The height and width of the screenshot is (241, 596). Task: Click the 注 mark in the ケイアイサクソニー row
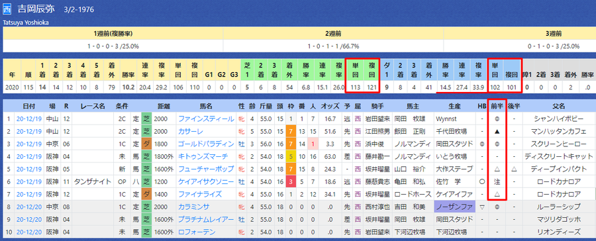pos(497,181)
